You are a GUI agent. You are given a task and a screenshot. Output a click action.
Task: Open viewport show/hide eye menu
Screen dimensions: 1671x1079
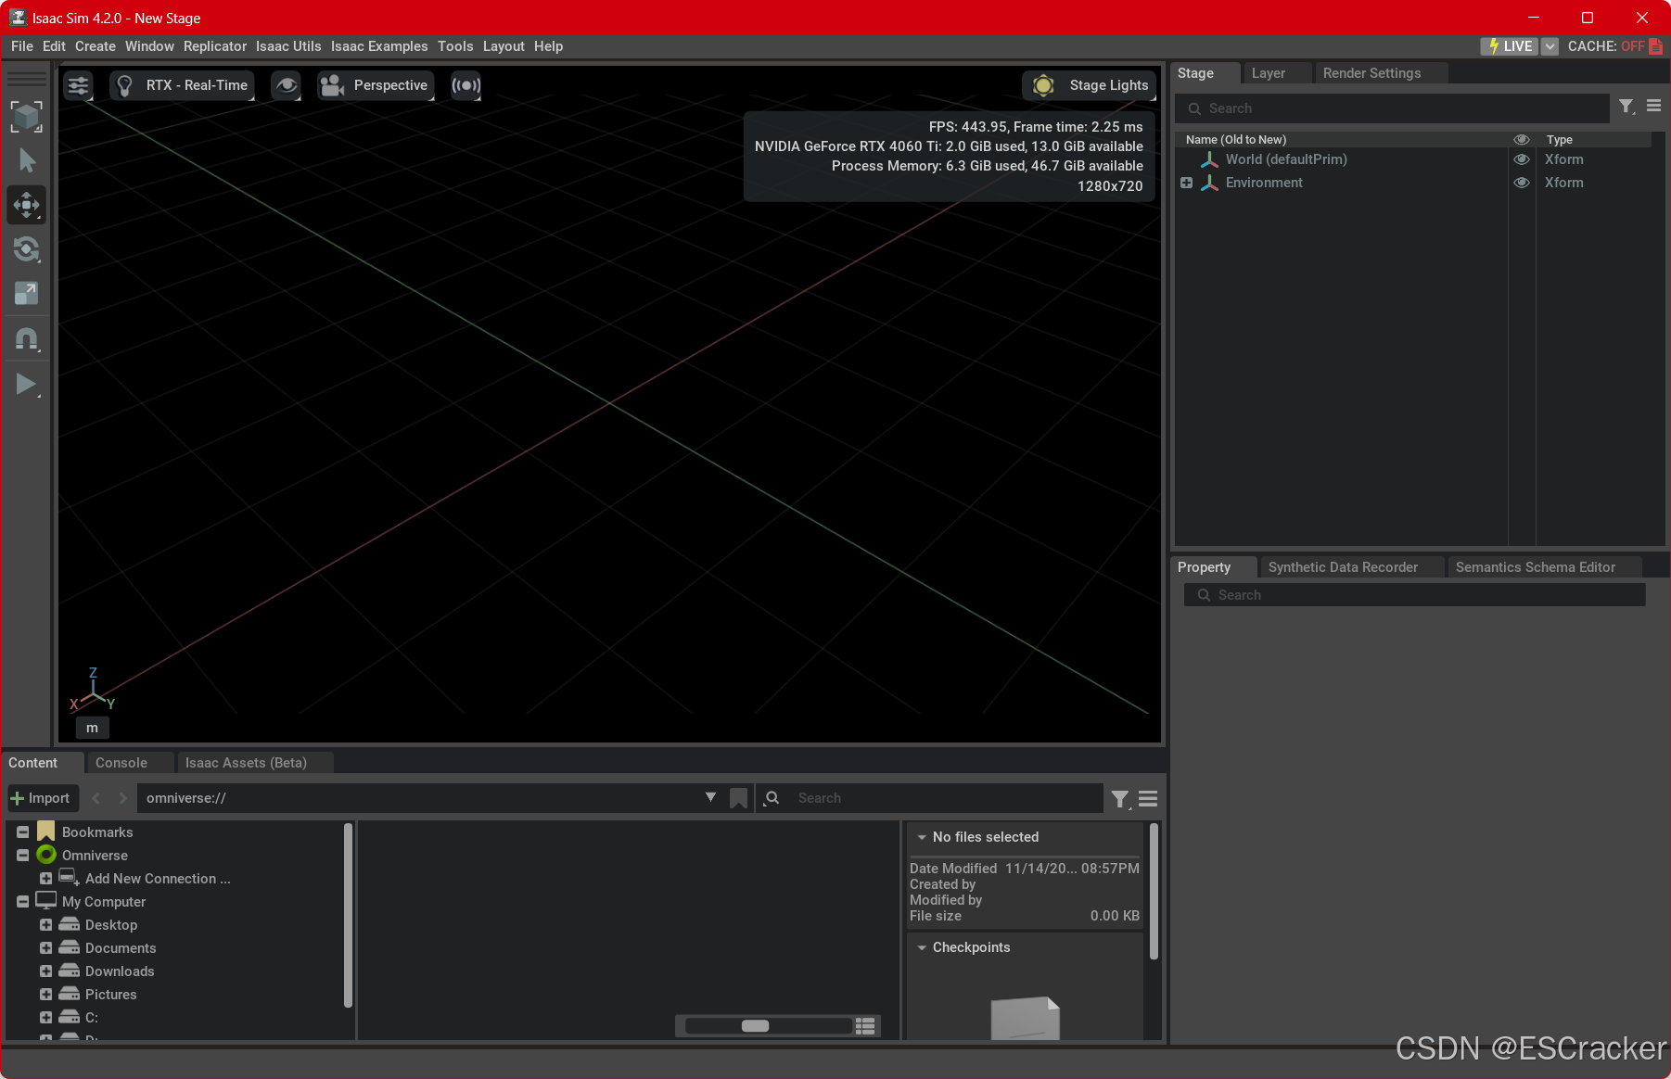pos(286,85)
